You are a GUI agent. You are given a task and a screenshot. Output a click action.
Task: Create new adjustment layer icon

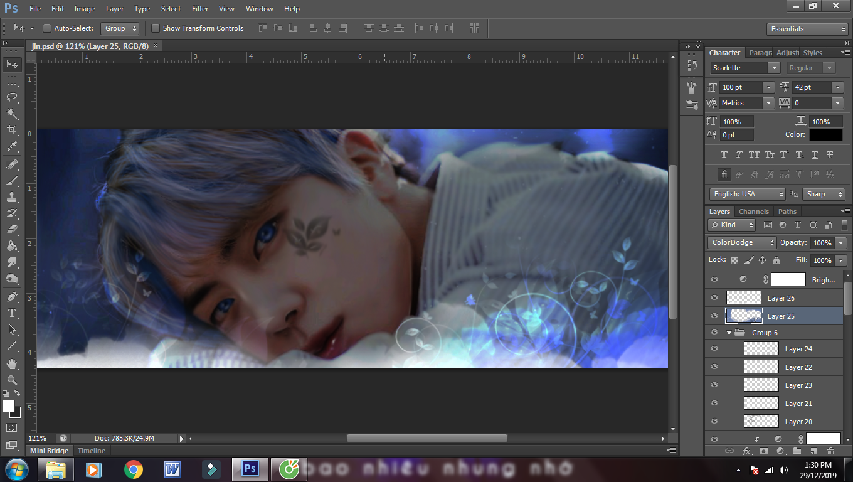tap(780, 451)
